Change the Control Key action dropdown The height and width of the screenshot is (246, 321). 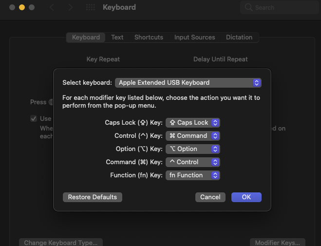[x=193, y=136]
